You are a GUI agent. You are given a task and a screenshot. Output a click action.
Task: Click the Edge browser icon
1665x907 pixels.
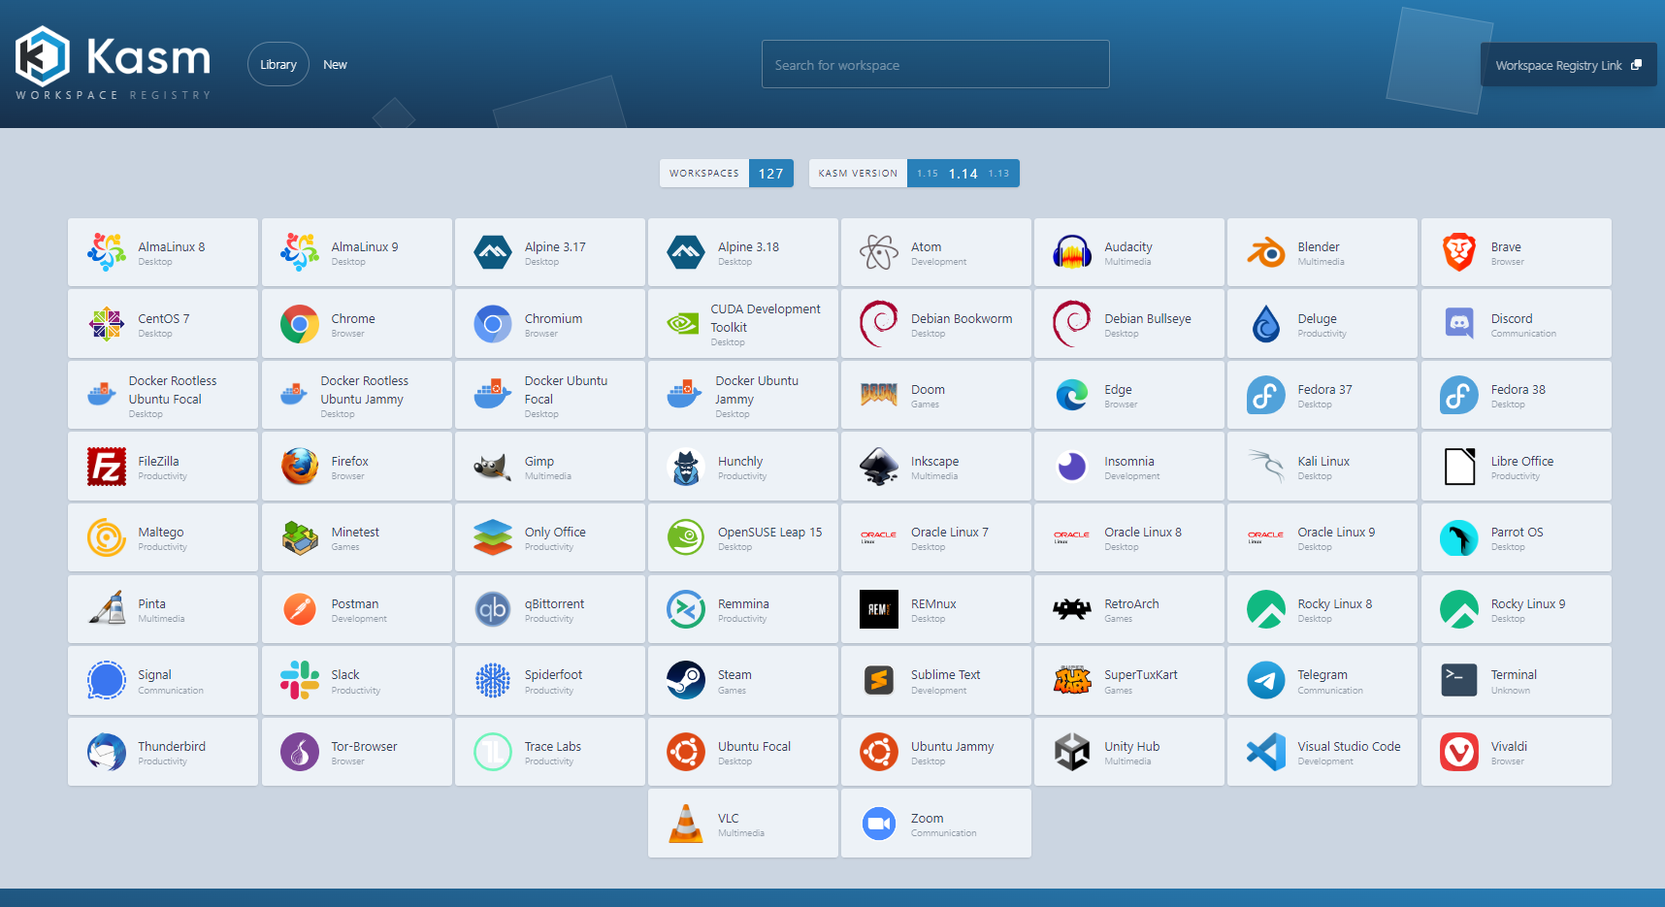(x=1072, y=395)
